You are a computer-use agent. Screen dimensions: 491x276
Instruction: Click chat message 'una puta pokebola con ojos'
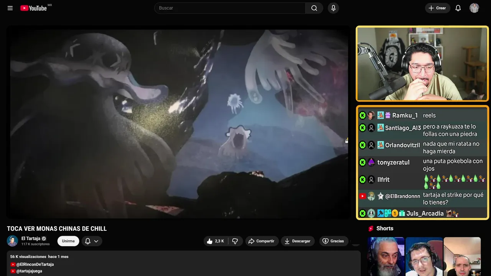pyautogui.click(x=453, y=165)
